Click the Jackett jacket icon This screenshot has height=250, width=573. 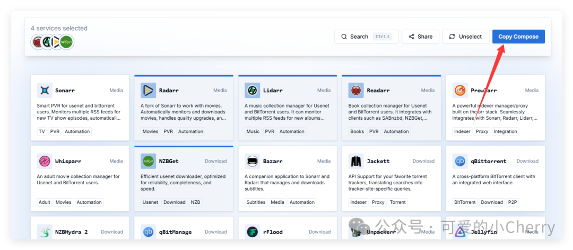[x=356, y=161]
